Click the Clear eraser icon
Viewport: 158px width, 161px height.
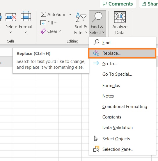[x=43, y=31]
